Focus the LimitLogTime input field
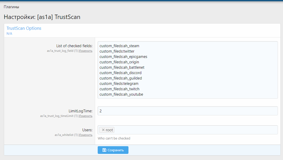This screenshot has height=160, width=283. 187,111
